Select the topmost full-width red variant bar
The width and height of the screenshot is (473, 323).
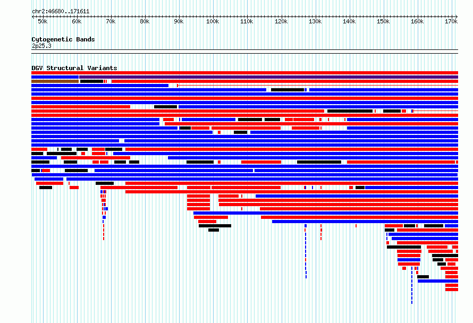(244, 73)
